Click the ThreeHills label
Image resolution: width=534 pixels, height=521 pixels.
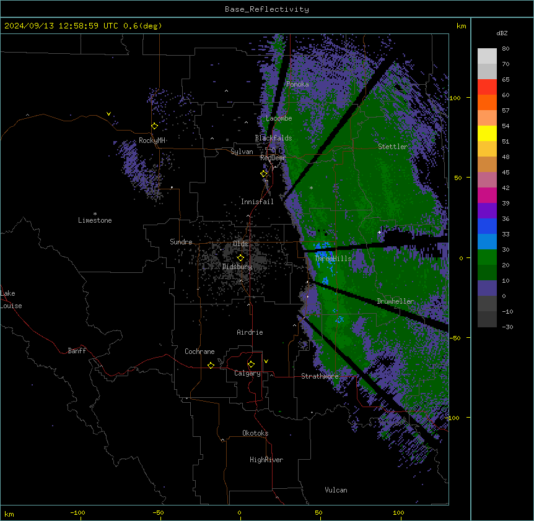tap(333, 259)
